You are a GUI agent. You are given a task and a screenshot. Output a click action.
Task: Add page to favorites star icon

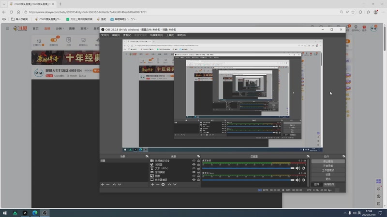click(353, 12)
